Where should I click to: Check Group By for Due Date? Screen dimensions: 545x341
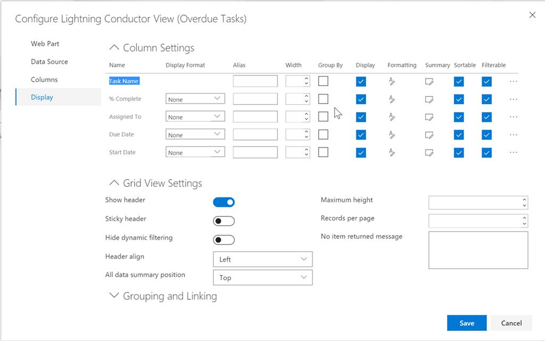pos(323,134)
